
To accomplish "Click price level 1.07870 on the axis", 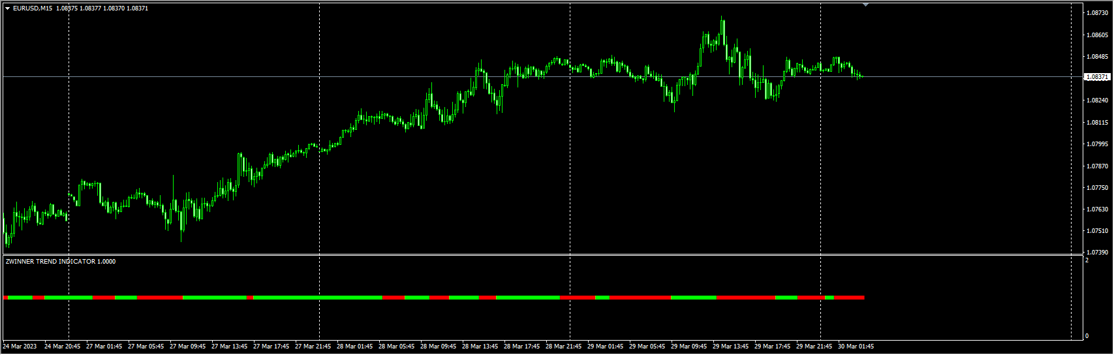I will tap(1097, 166).
